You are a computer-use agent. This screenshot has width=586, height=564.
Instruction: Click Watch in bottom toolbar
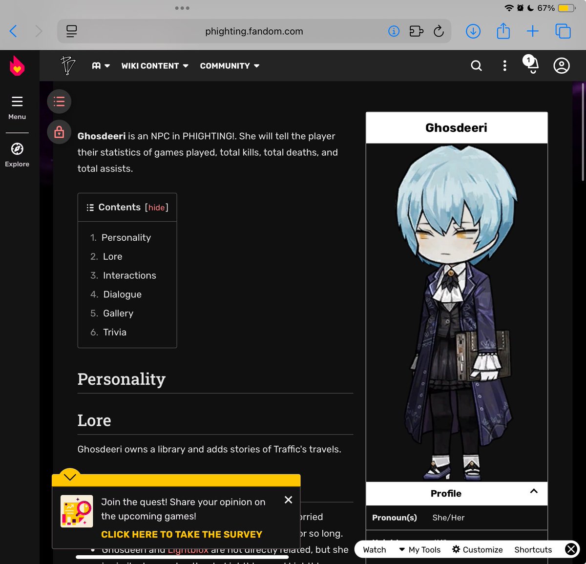(375, 549)
